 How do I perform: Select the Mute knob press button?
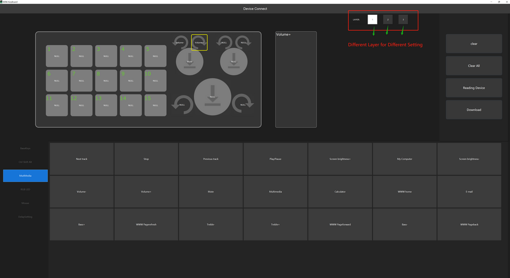click(x=190, y=63)
